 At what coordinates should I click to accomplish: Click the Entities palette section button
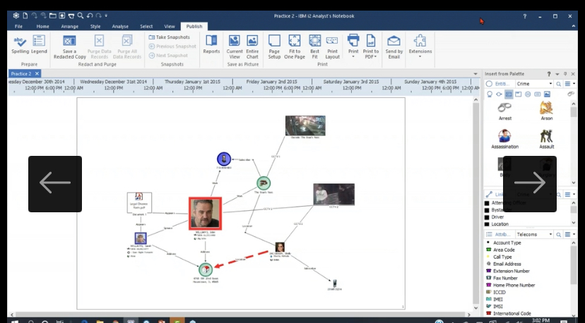[500, 84]
